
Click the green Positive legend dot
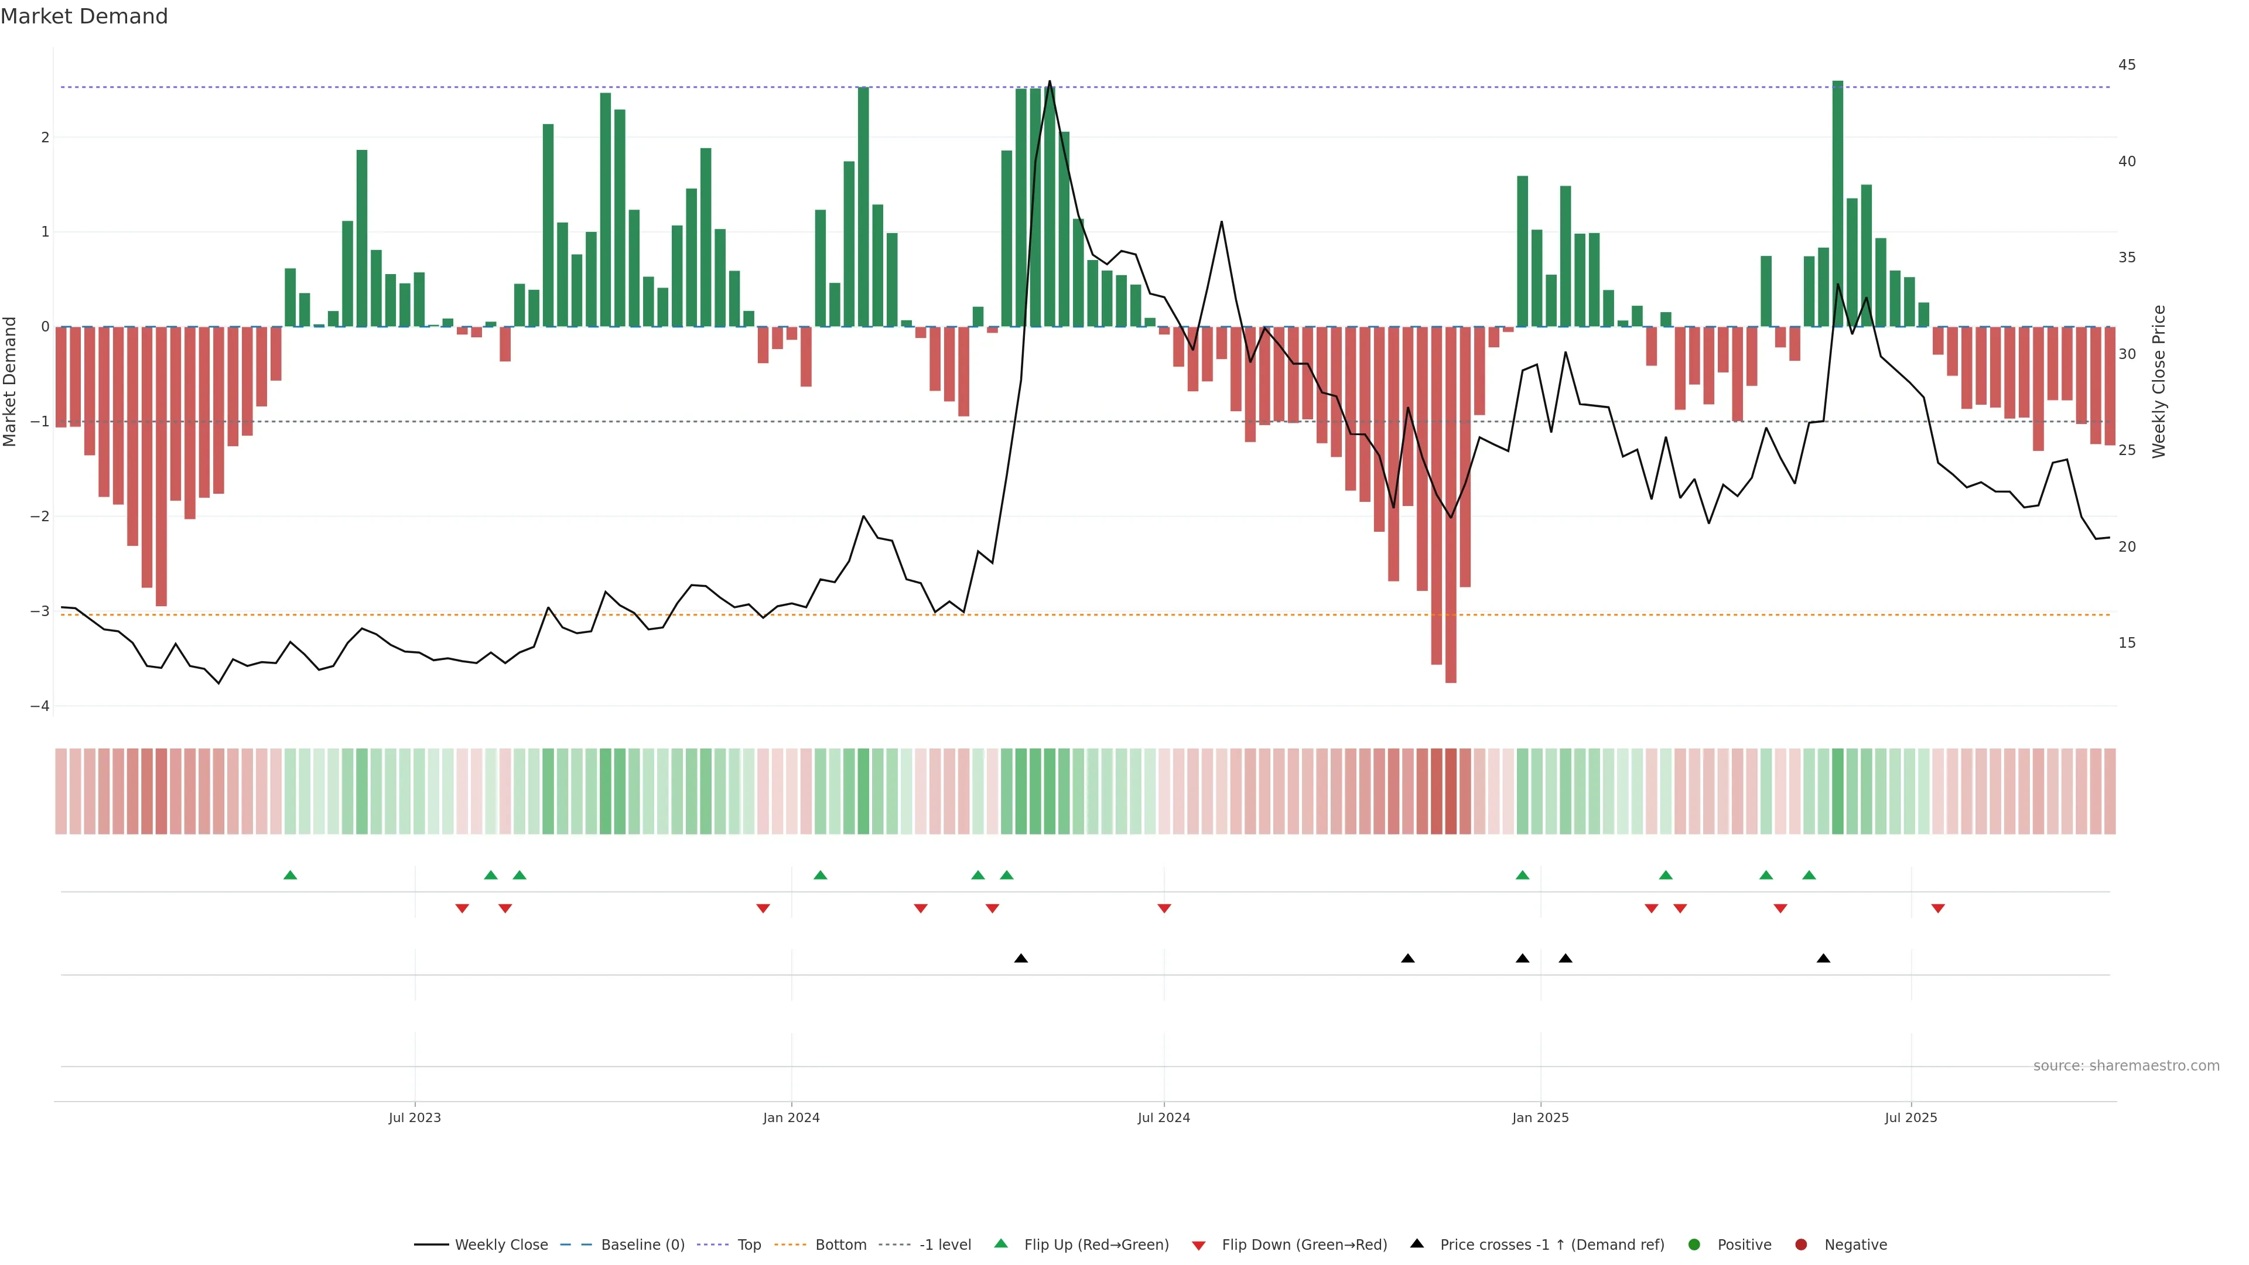click(x=1694, y=1244)
